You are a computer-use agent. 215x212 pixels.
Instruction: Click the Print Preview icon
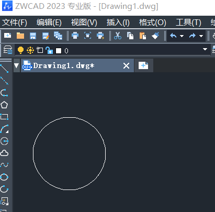(87, 36)
